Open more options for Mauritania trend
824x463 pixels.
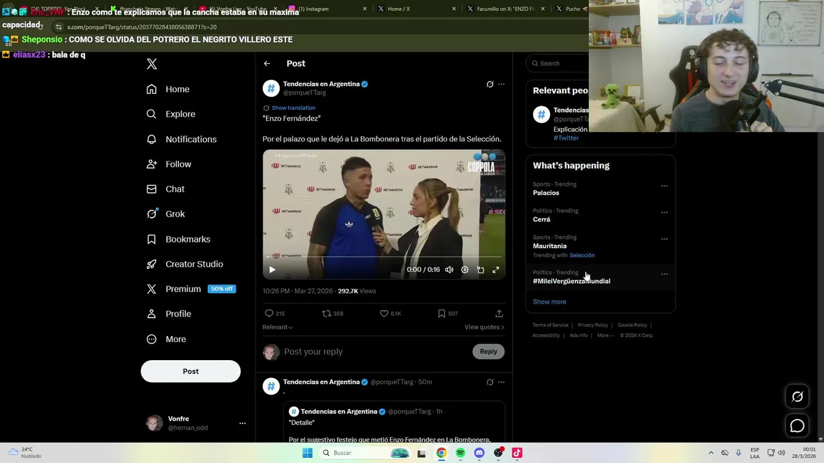(x=664, y=239)
